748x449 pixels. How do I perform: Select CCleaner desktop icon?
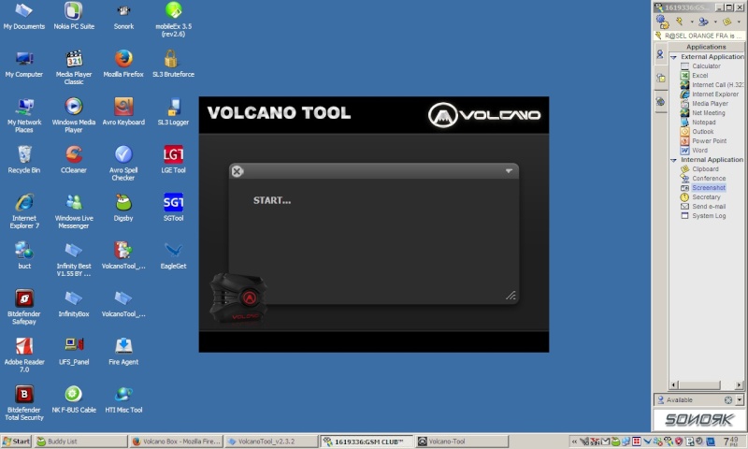[x=74, y=160]
